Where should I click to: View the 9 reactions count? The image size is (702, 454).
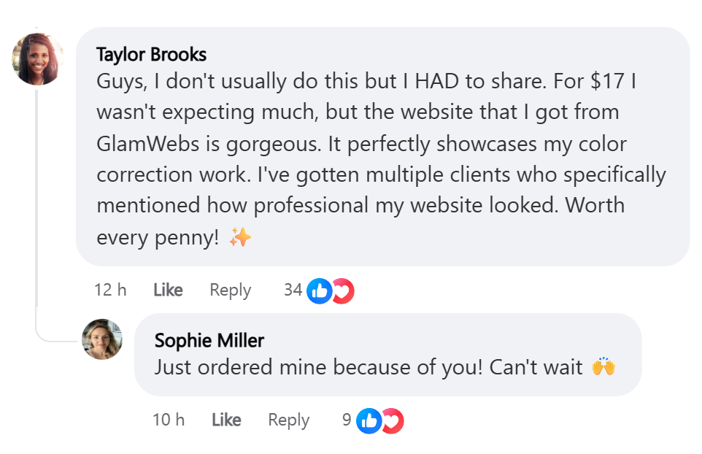(347, 420)
